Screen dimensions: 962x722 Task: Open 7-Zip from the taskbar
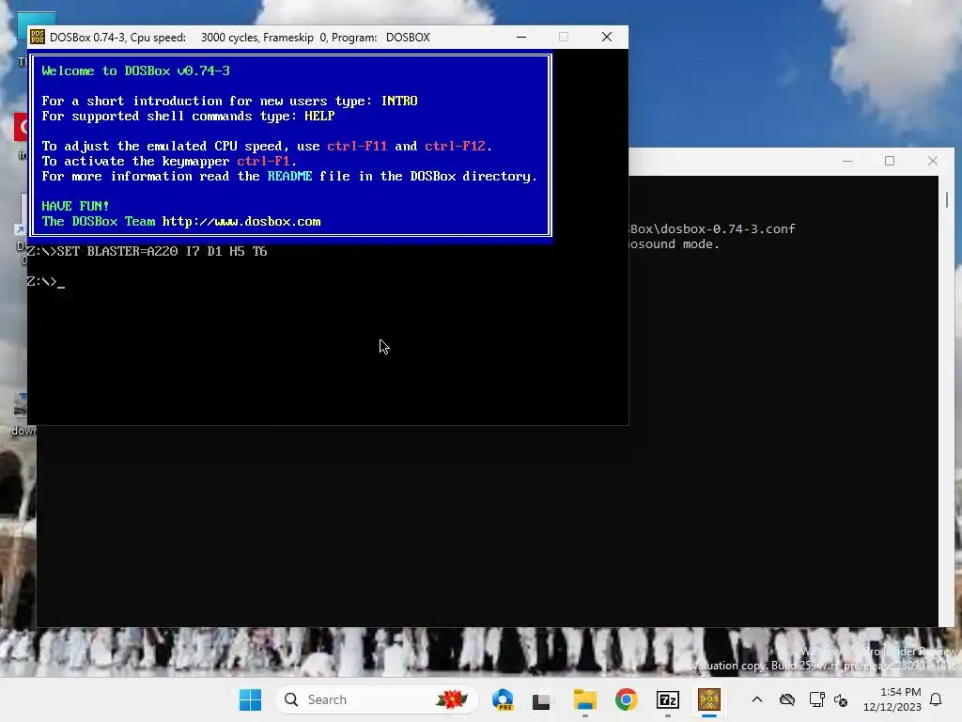coord(668,699)
